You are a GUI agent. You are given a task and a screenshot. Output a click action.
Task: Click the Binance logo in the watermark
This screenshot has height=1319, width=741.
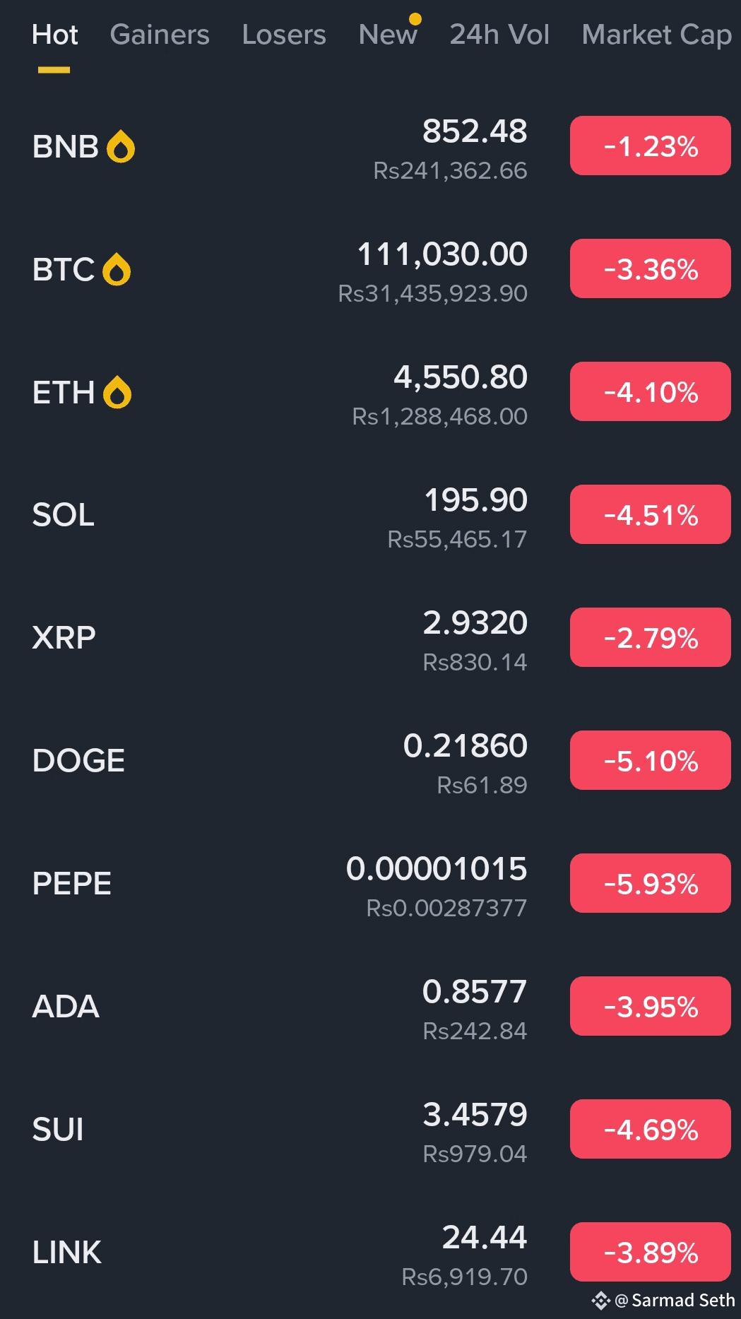pos(600,1300)
